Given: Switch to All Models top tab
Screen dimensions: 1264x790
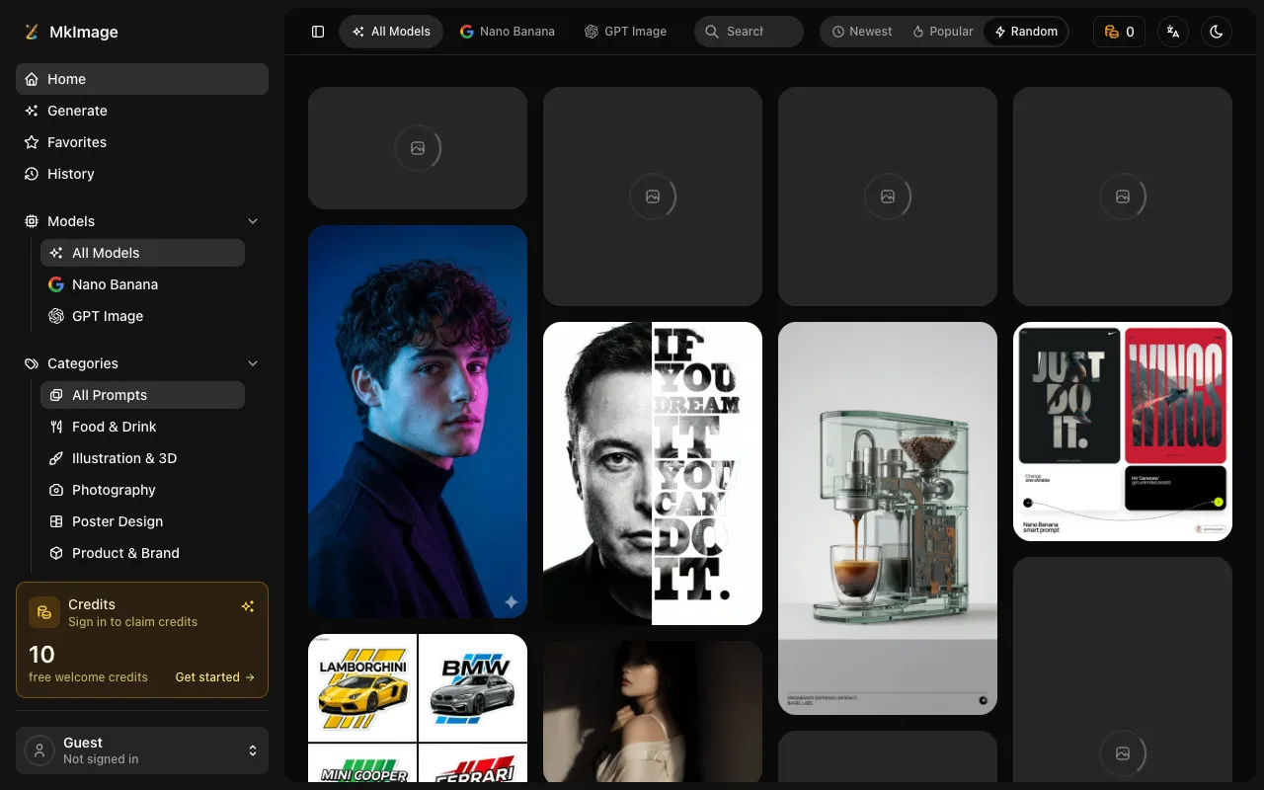Looking at the screenshot, I should click(391, 32).
